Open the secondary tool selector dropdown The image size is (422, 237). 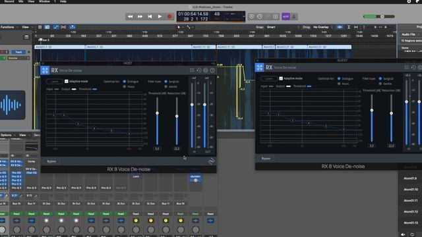pos(190,27)
